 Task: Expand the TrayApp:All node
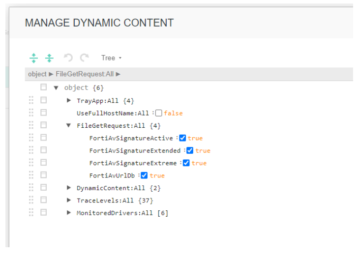69,100
